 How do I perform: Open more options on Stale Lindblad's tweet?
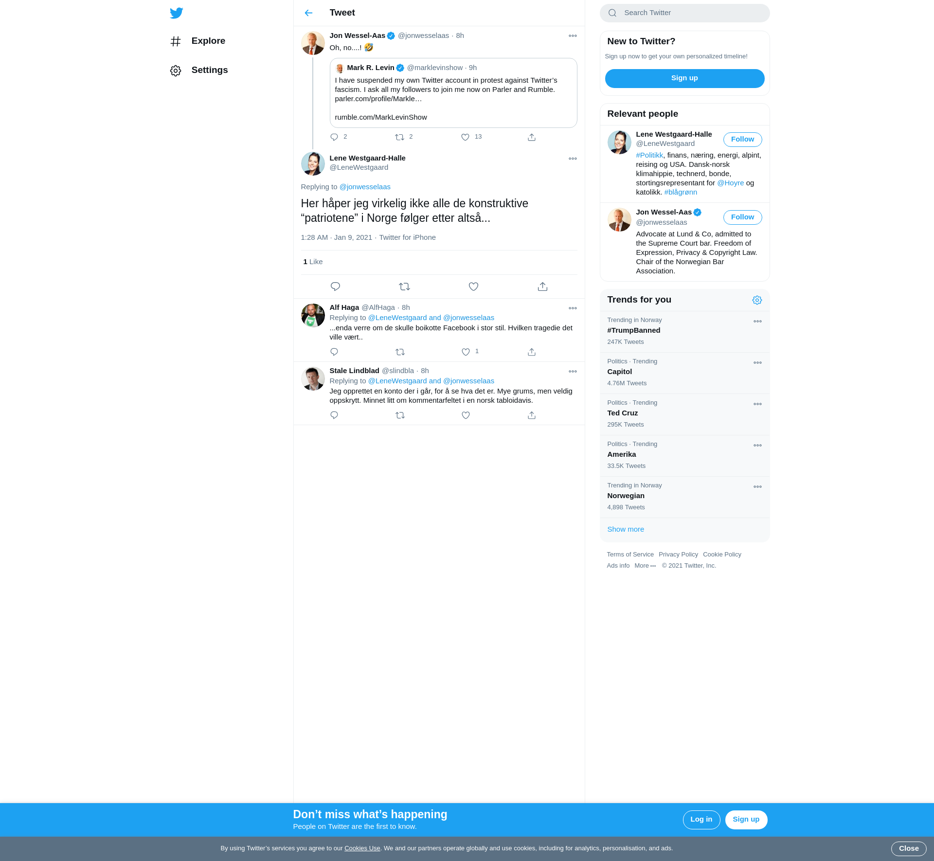click(x=573, y=371)
